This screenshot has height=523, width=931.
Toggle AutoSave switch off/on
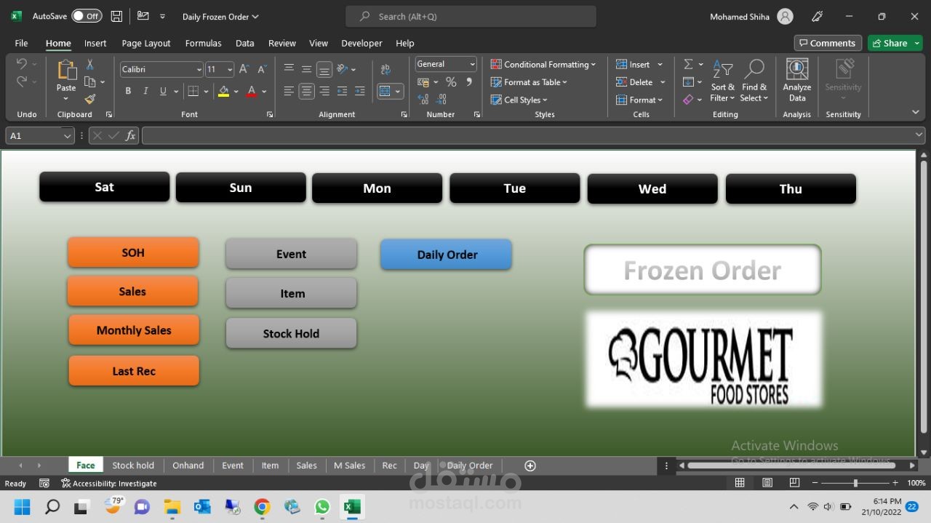coord(87,16)
